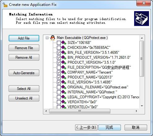
Task: Close the Create new Application Fix dialog
Action: point(143,3)
